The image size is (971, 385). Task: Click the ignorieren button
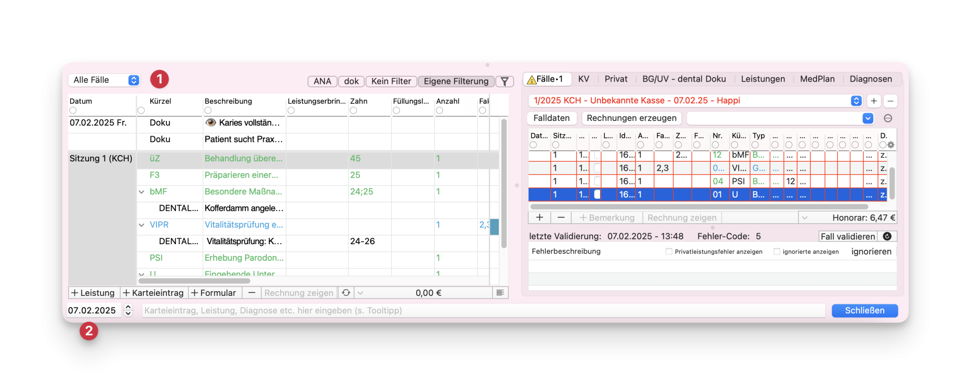pos(871,252)
